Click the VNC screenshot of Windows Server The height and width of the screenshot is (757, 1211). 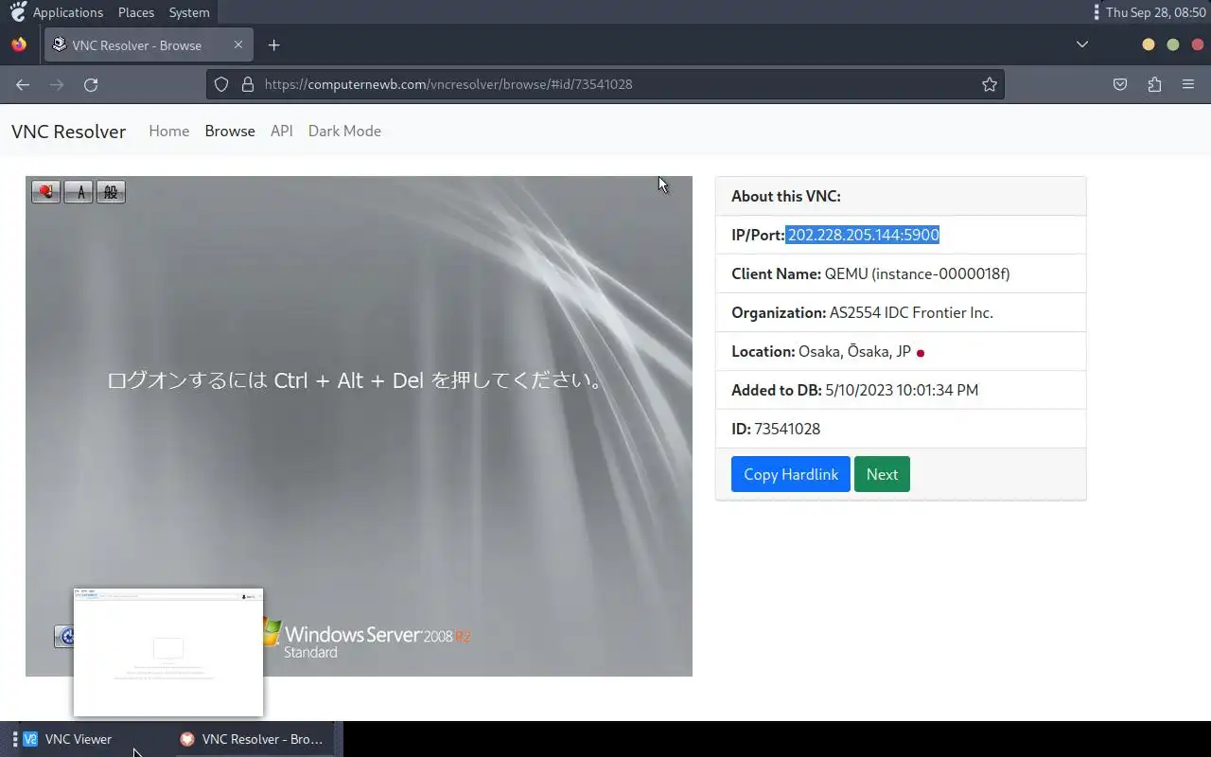click(x=359, y=426)
